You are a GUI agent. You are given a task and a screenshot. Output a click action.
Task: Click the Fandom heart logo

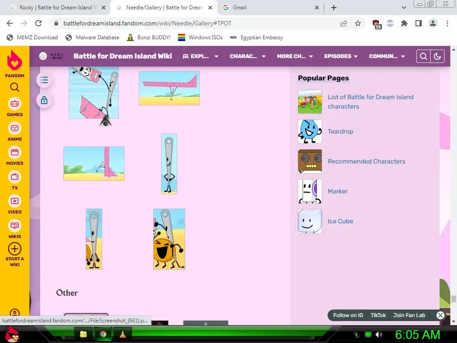pos(15,60)
